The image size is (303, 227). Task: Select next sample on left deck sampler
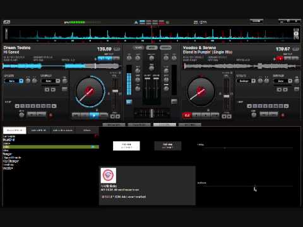click(x=53, y=90)
